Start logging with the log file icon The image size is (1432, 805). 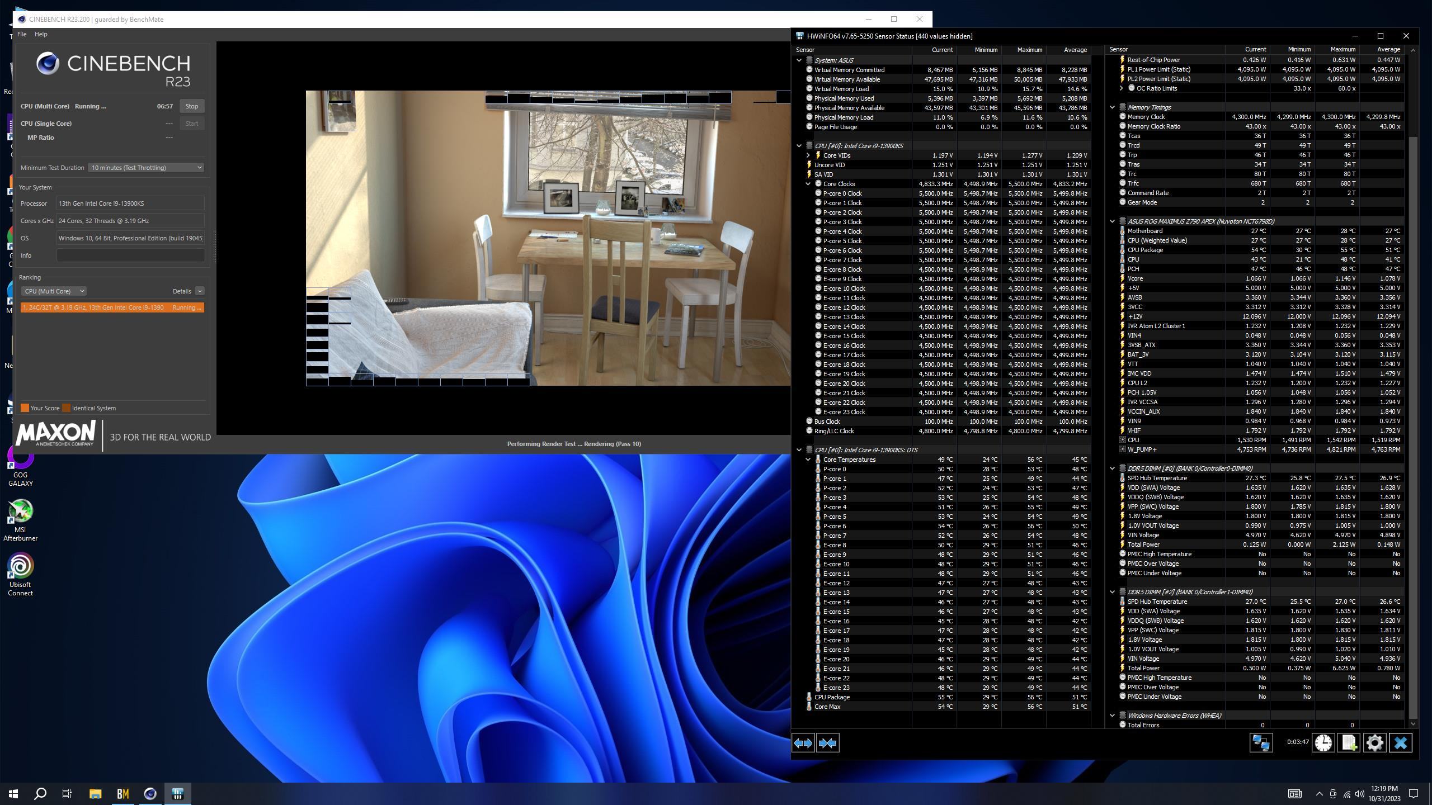pos(1349,743)
